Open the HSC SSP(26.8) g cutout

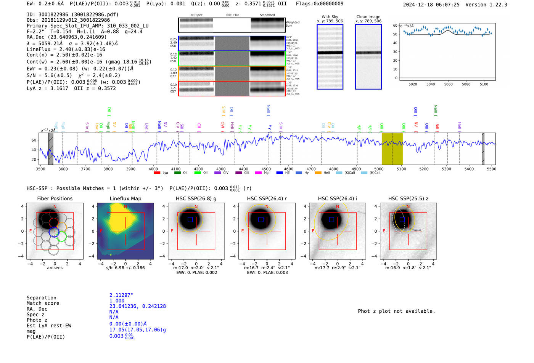point(196,231)
